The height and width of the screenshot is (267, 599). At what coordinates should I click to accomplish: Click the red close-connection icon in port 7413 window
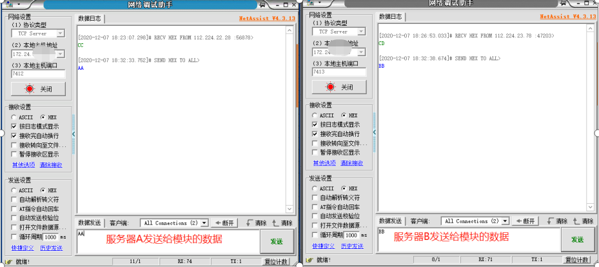(x=331, y=86)
